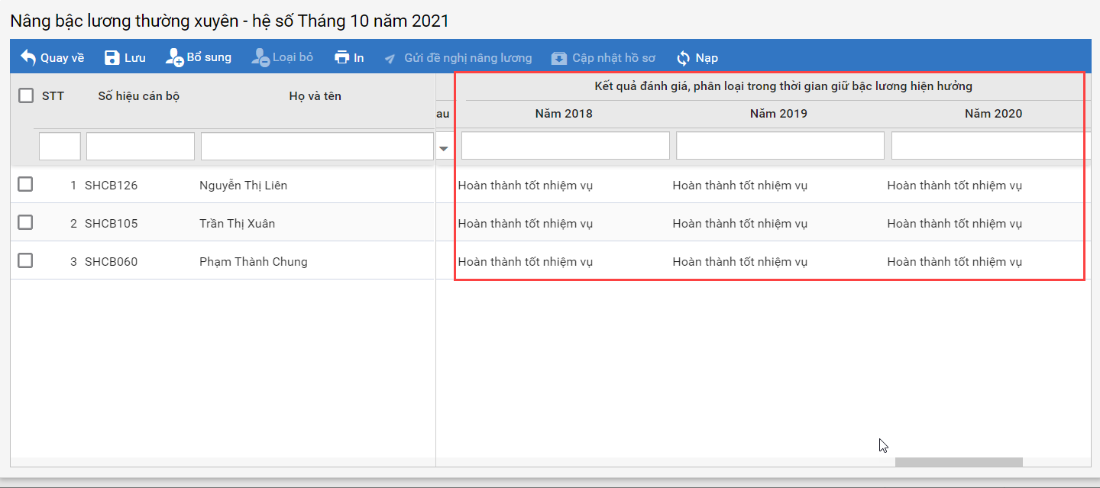
Task: Select the SHCB060 staff code cell
Action: pos(112,261)
